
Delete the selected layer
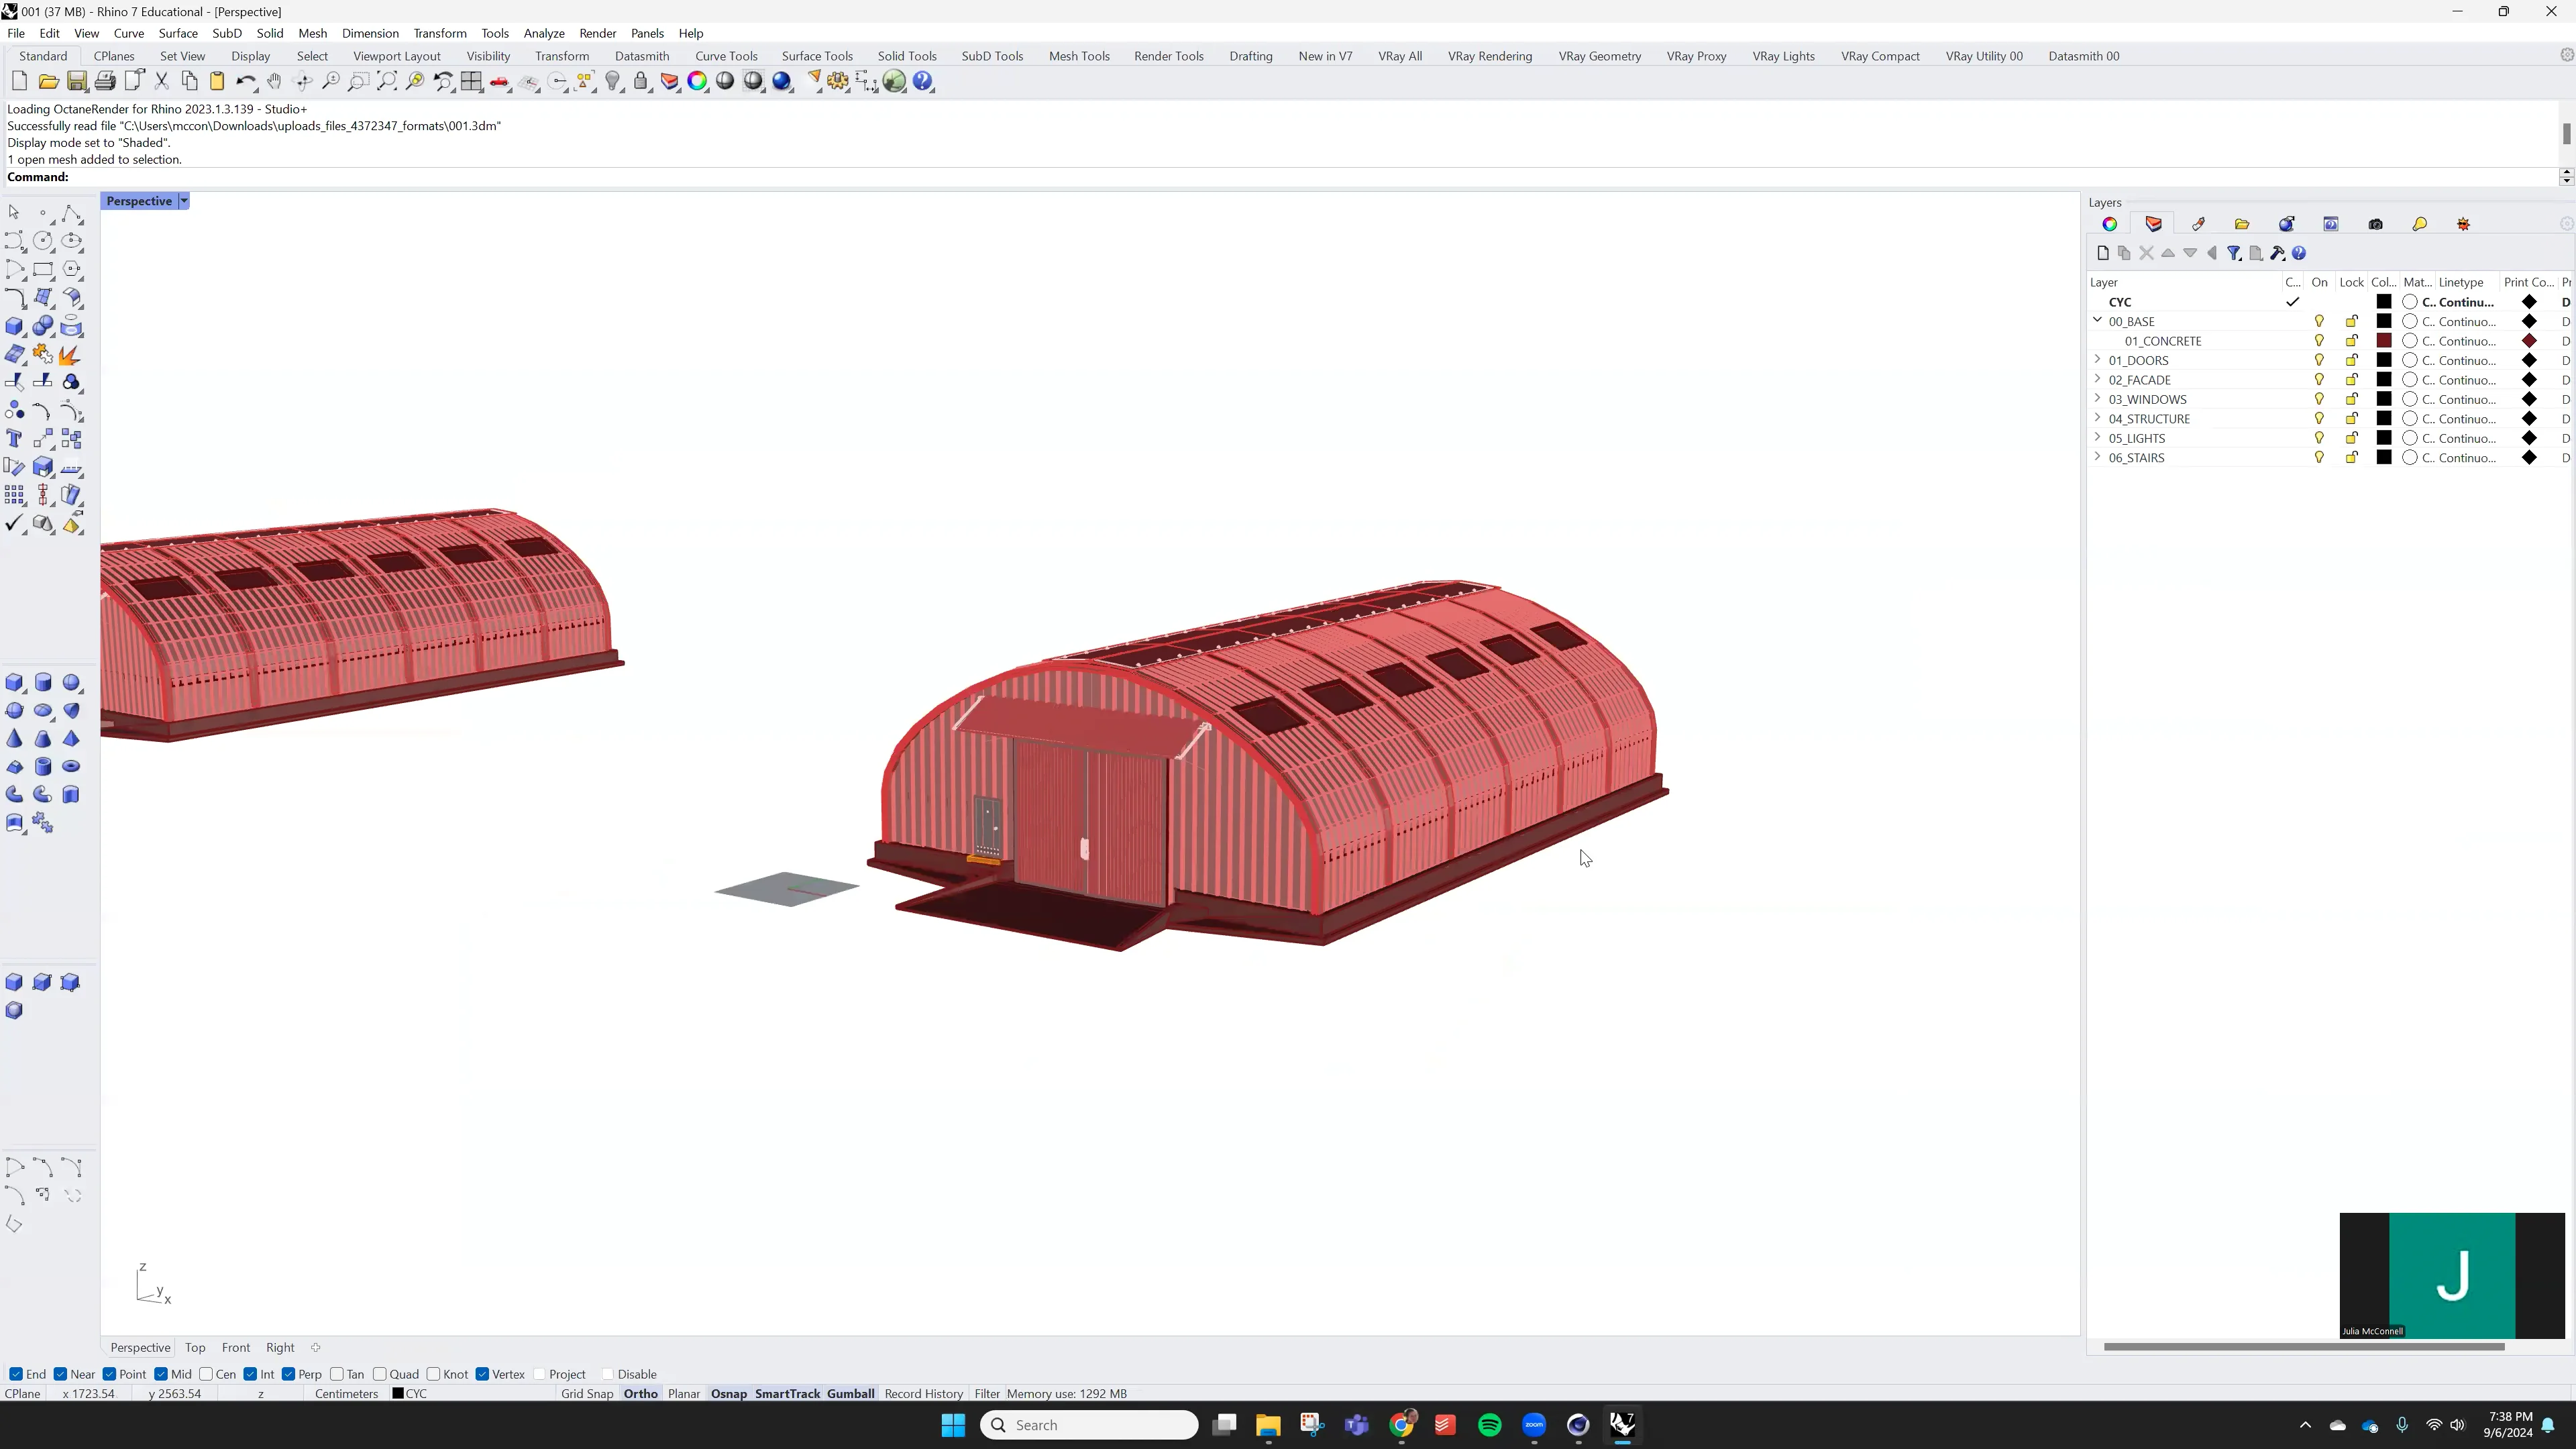click(x=2147, y=253)
